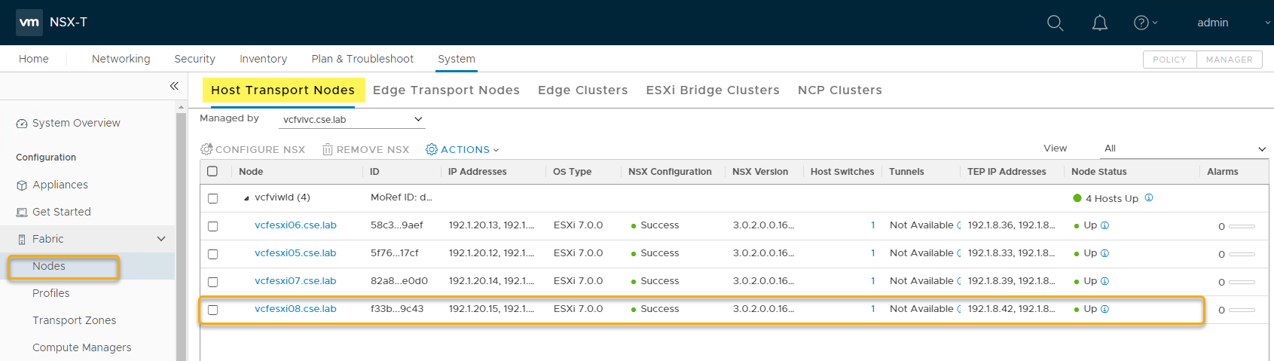Click the alarms bar for vcfesxi07

tap(1241, 282)
